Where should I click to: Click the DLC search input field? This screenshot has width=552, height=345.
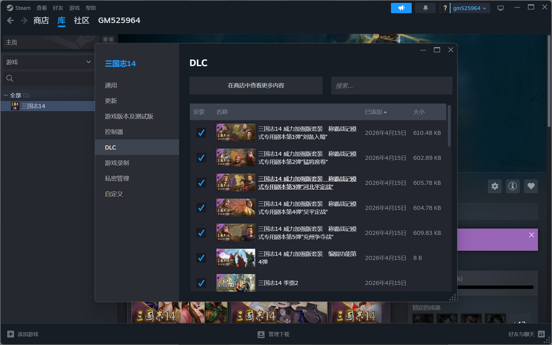392,86
